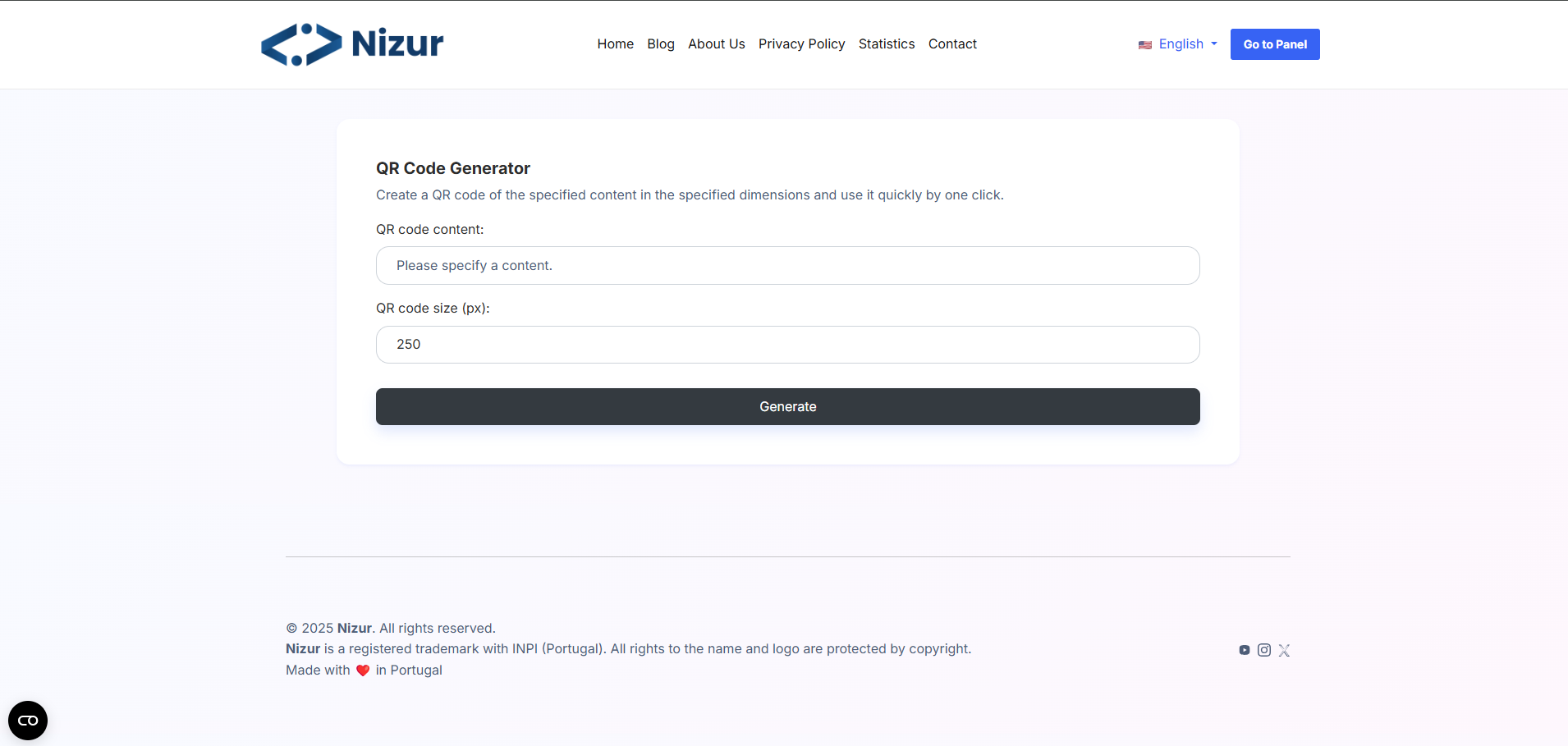Click the Made with heart in Portugal text
This screenshot has width=1568, height=746.
pos(364,670)
